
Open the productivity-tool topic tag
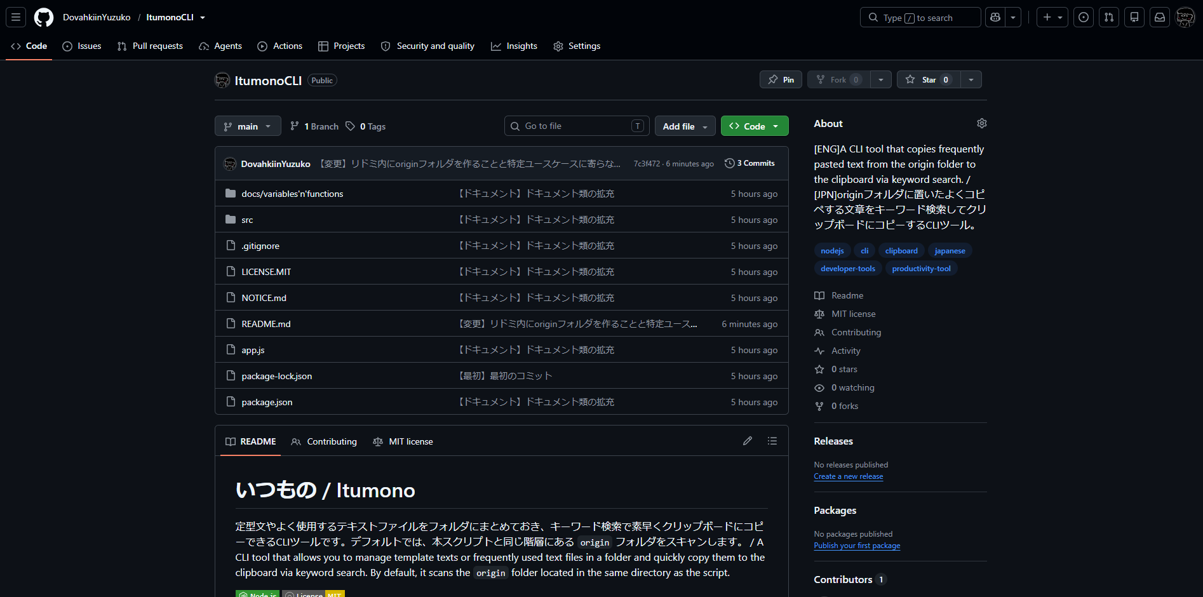(921, 269)
